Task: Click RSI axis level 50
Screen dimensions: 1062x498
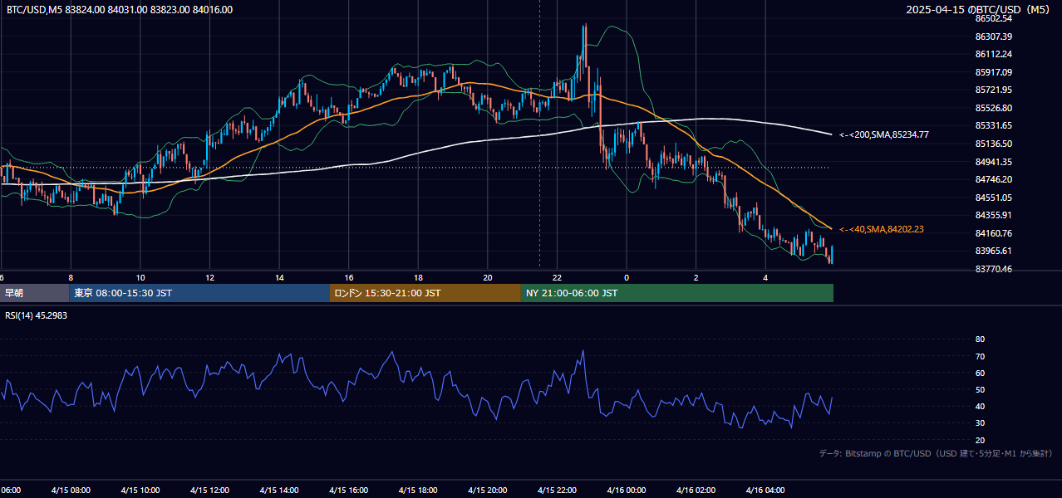Action: click(x=980, y=389)
